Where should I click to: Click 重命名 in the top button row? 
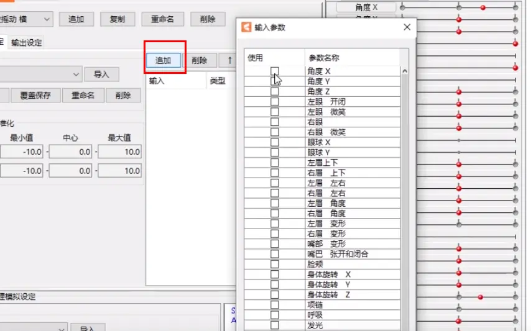[x=162, y=19]
